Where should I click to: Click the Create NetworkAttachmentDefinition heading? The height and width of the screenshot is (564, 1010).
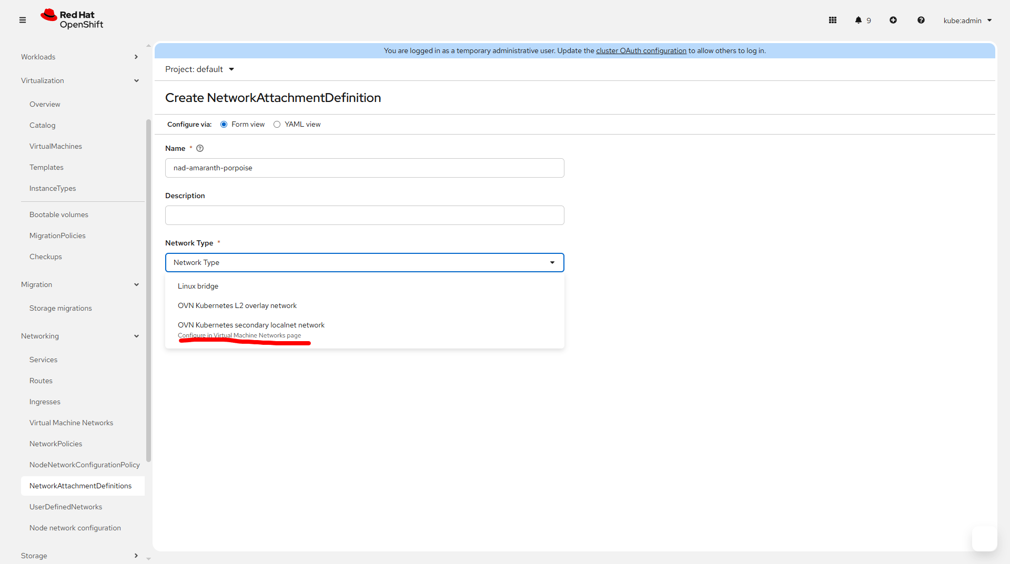point(273,98)
